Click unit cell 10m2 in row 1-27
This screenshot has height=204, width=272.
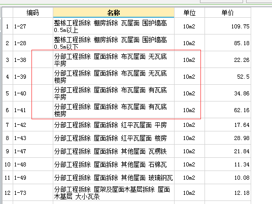(189, 26)
